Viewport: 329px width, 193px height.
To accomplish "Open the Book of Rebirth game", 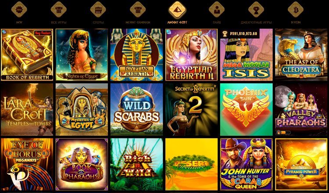I will pos(27,55).
